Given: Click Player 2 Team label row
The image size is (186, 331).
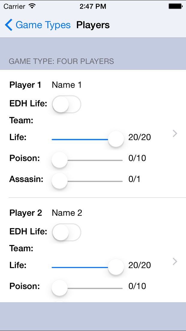Looking at the screenshot, I should tap(21, 249).
